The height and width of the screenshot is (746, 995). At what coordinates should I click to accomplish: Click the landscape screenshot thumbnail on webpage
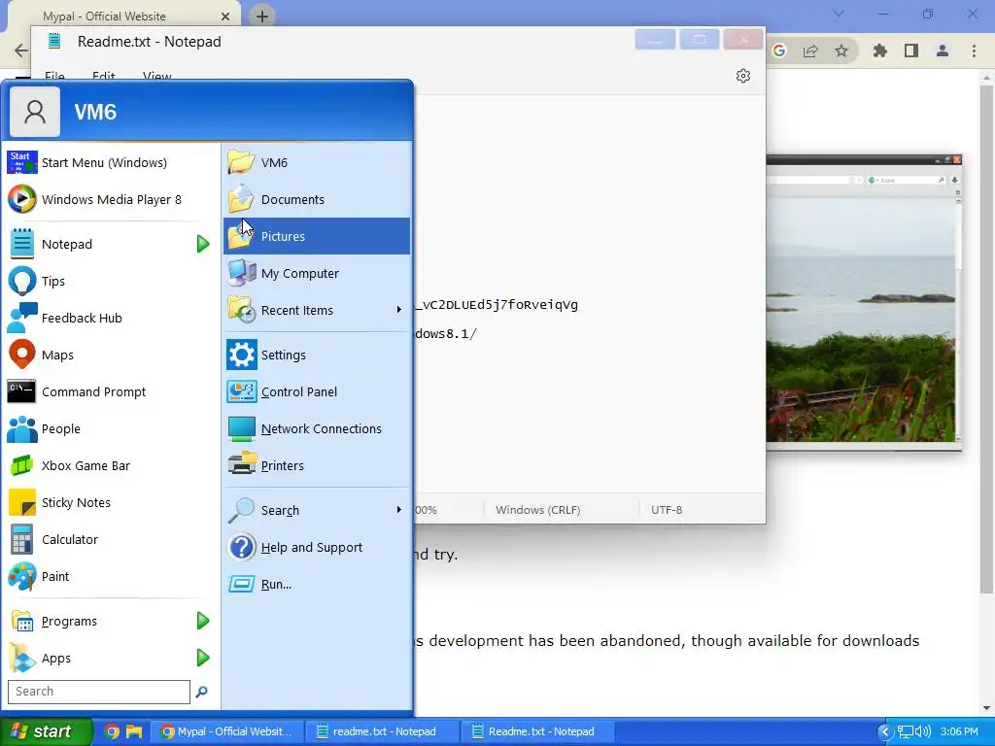click(864, 303)
